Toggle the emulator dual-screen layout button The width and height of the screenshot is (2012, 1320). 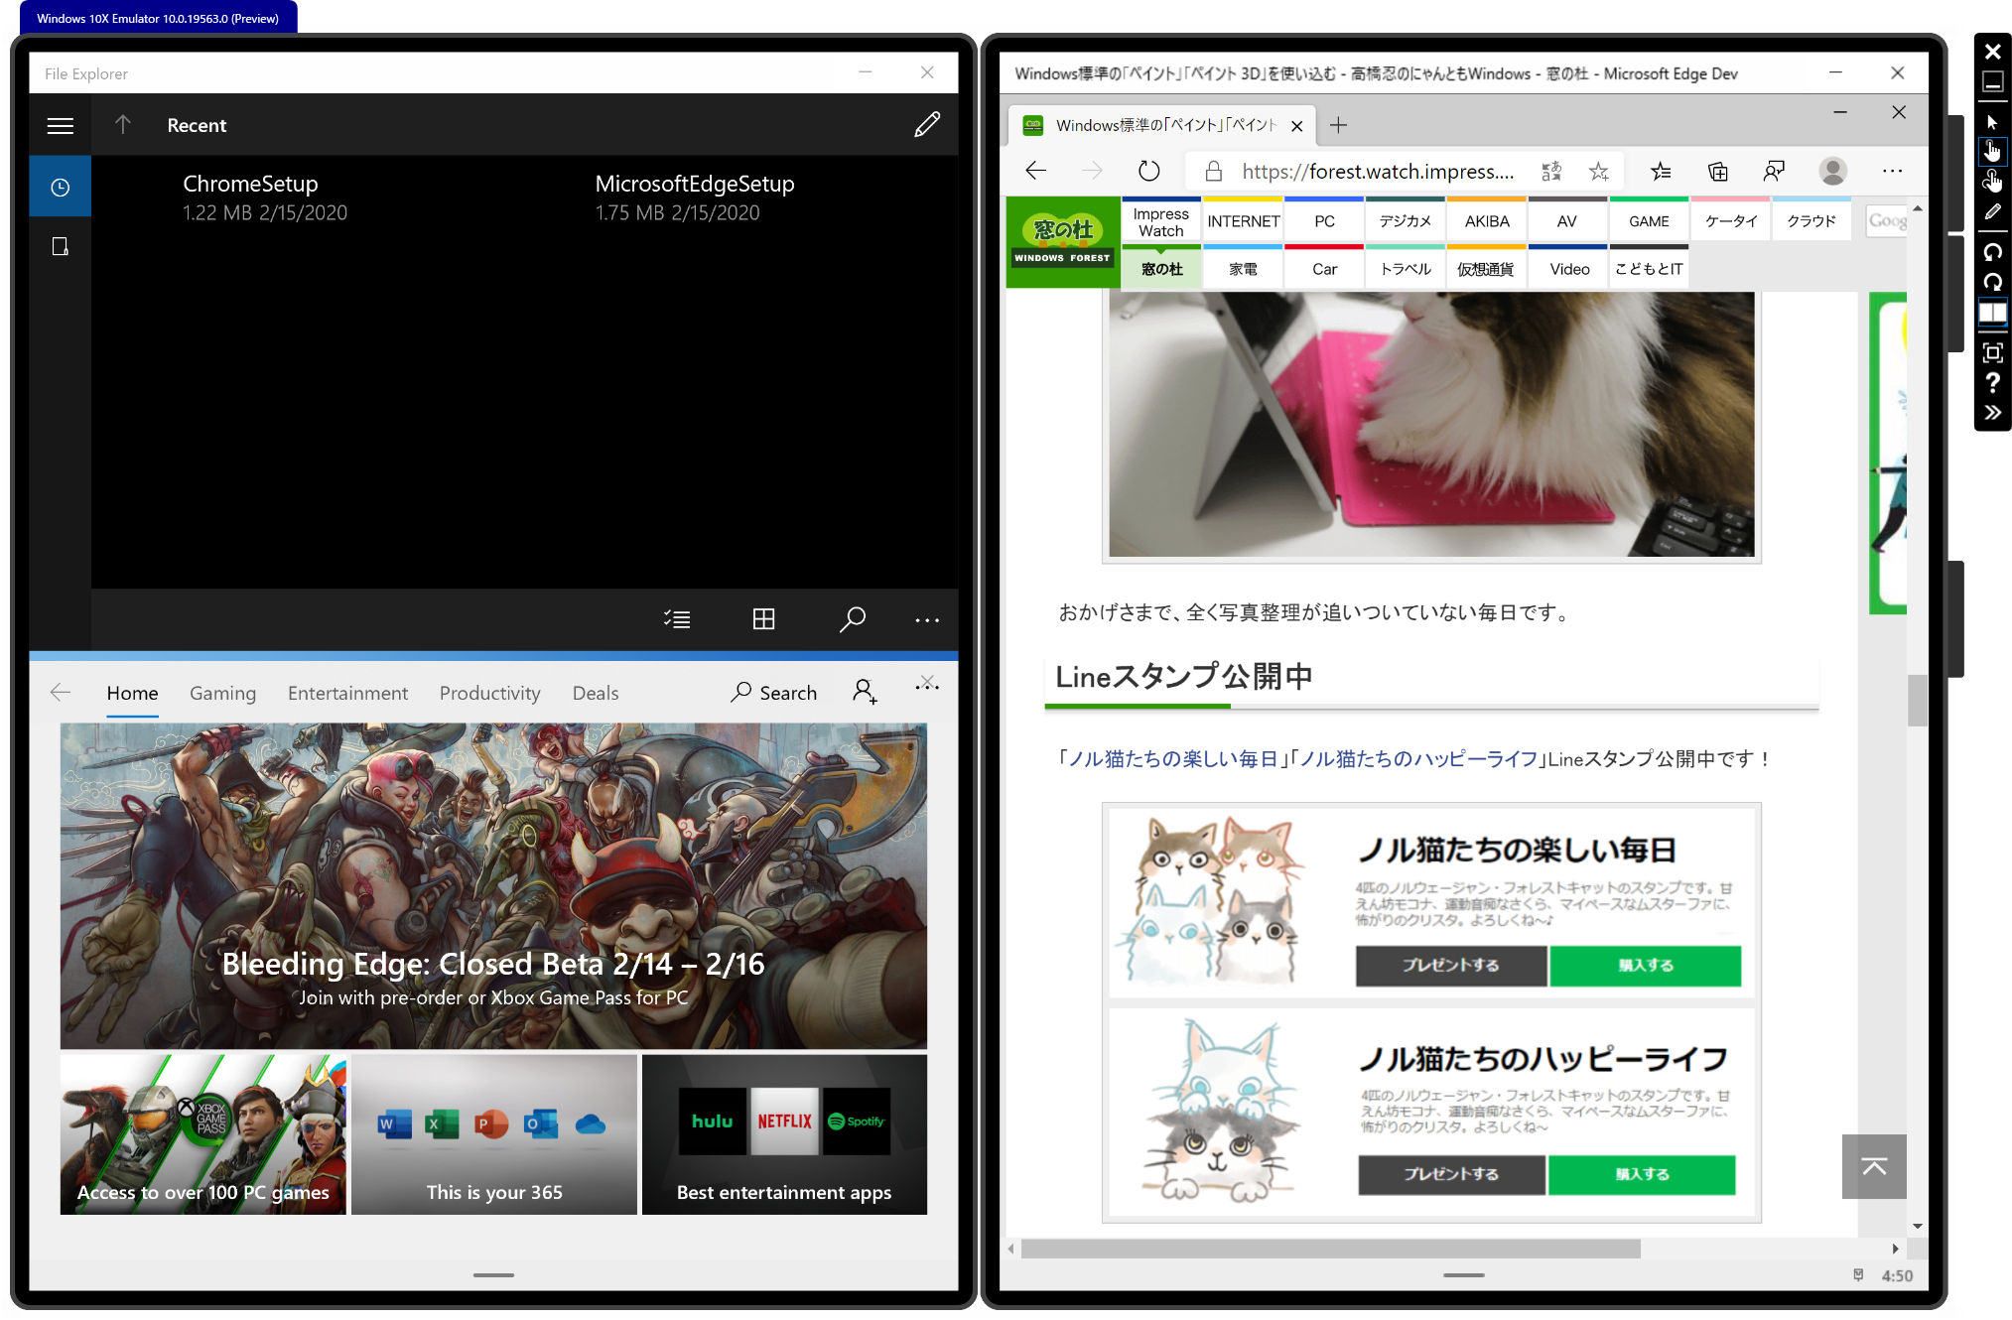(x=1992, y=313)
